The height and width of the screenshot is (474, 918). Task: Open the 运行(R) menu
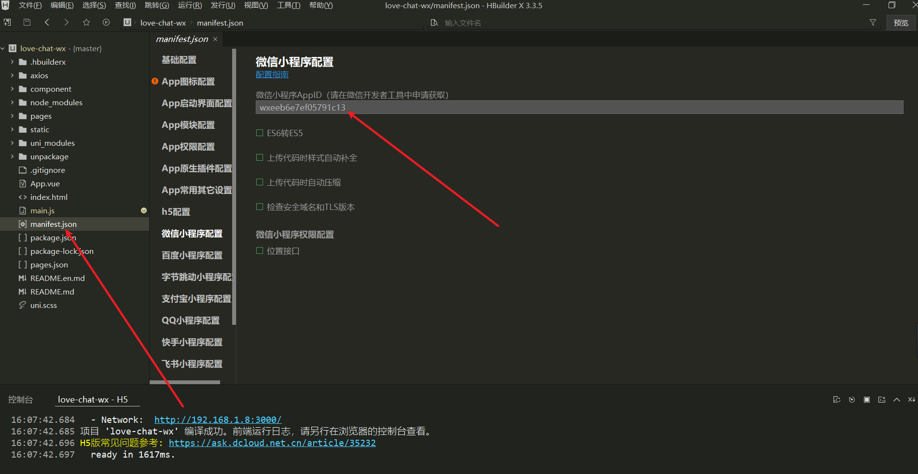coord(190,5)
